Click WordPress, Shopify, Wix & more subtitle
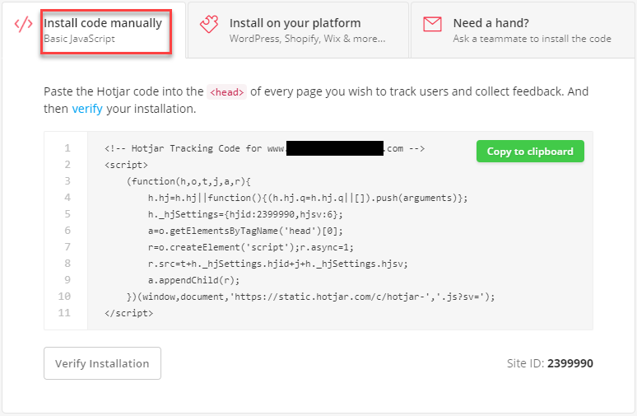 307,39
